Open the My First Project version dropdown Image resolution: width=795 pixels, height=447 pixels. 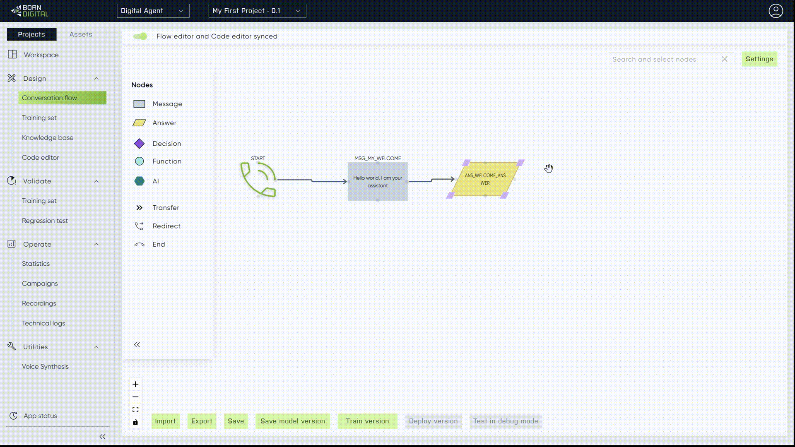tap(257, 11)
